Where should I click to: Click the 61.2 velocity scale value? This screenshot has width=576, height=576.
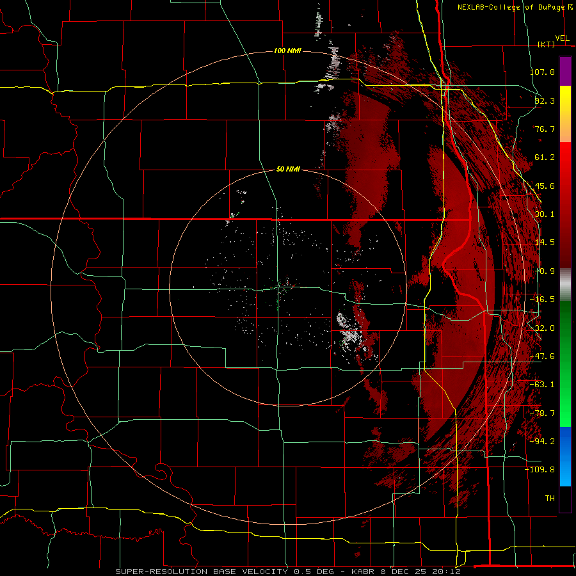pos(545,157)
